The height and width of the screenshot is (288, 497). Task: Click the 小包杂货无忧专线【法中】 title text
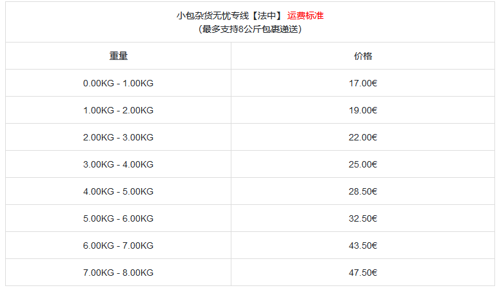tap(229, 15)
